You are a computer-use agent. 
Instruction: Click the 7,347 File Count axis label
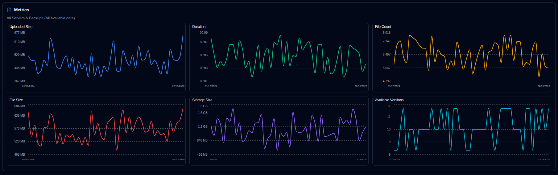click(386, 41)
